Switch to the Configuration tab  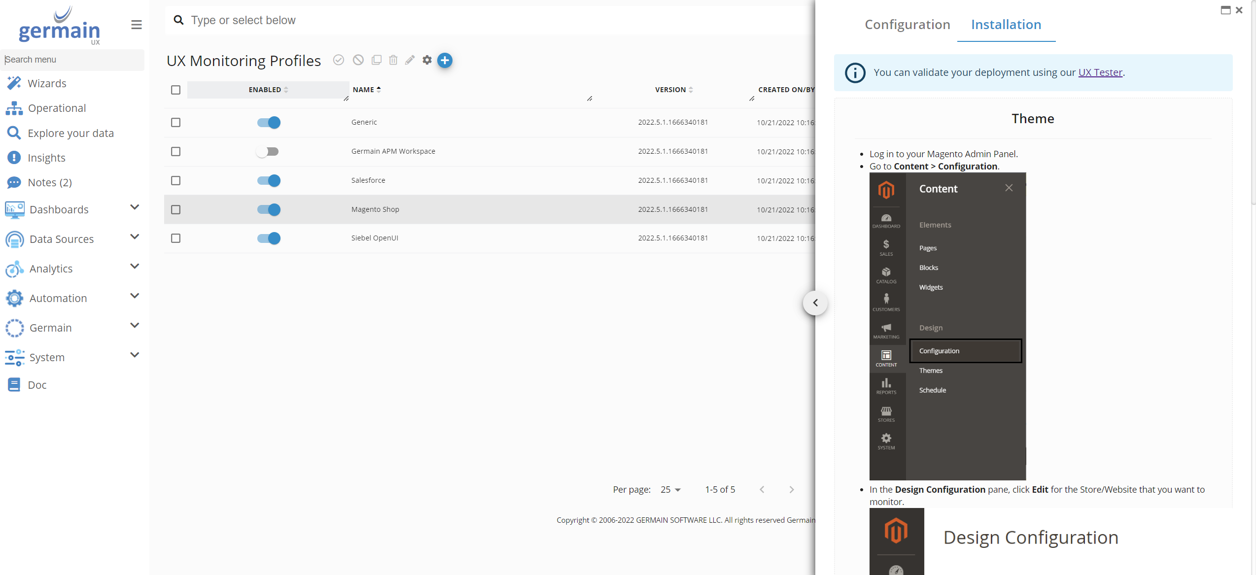(907, 25)
